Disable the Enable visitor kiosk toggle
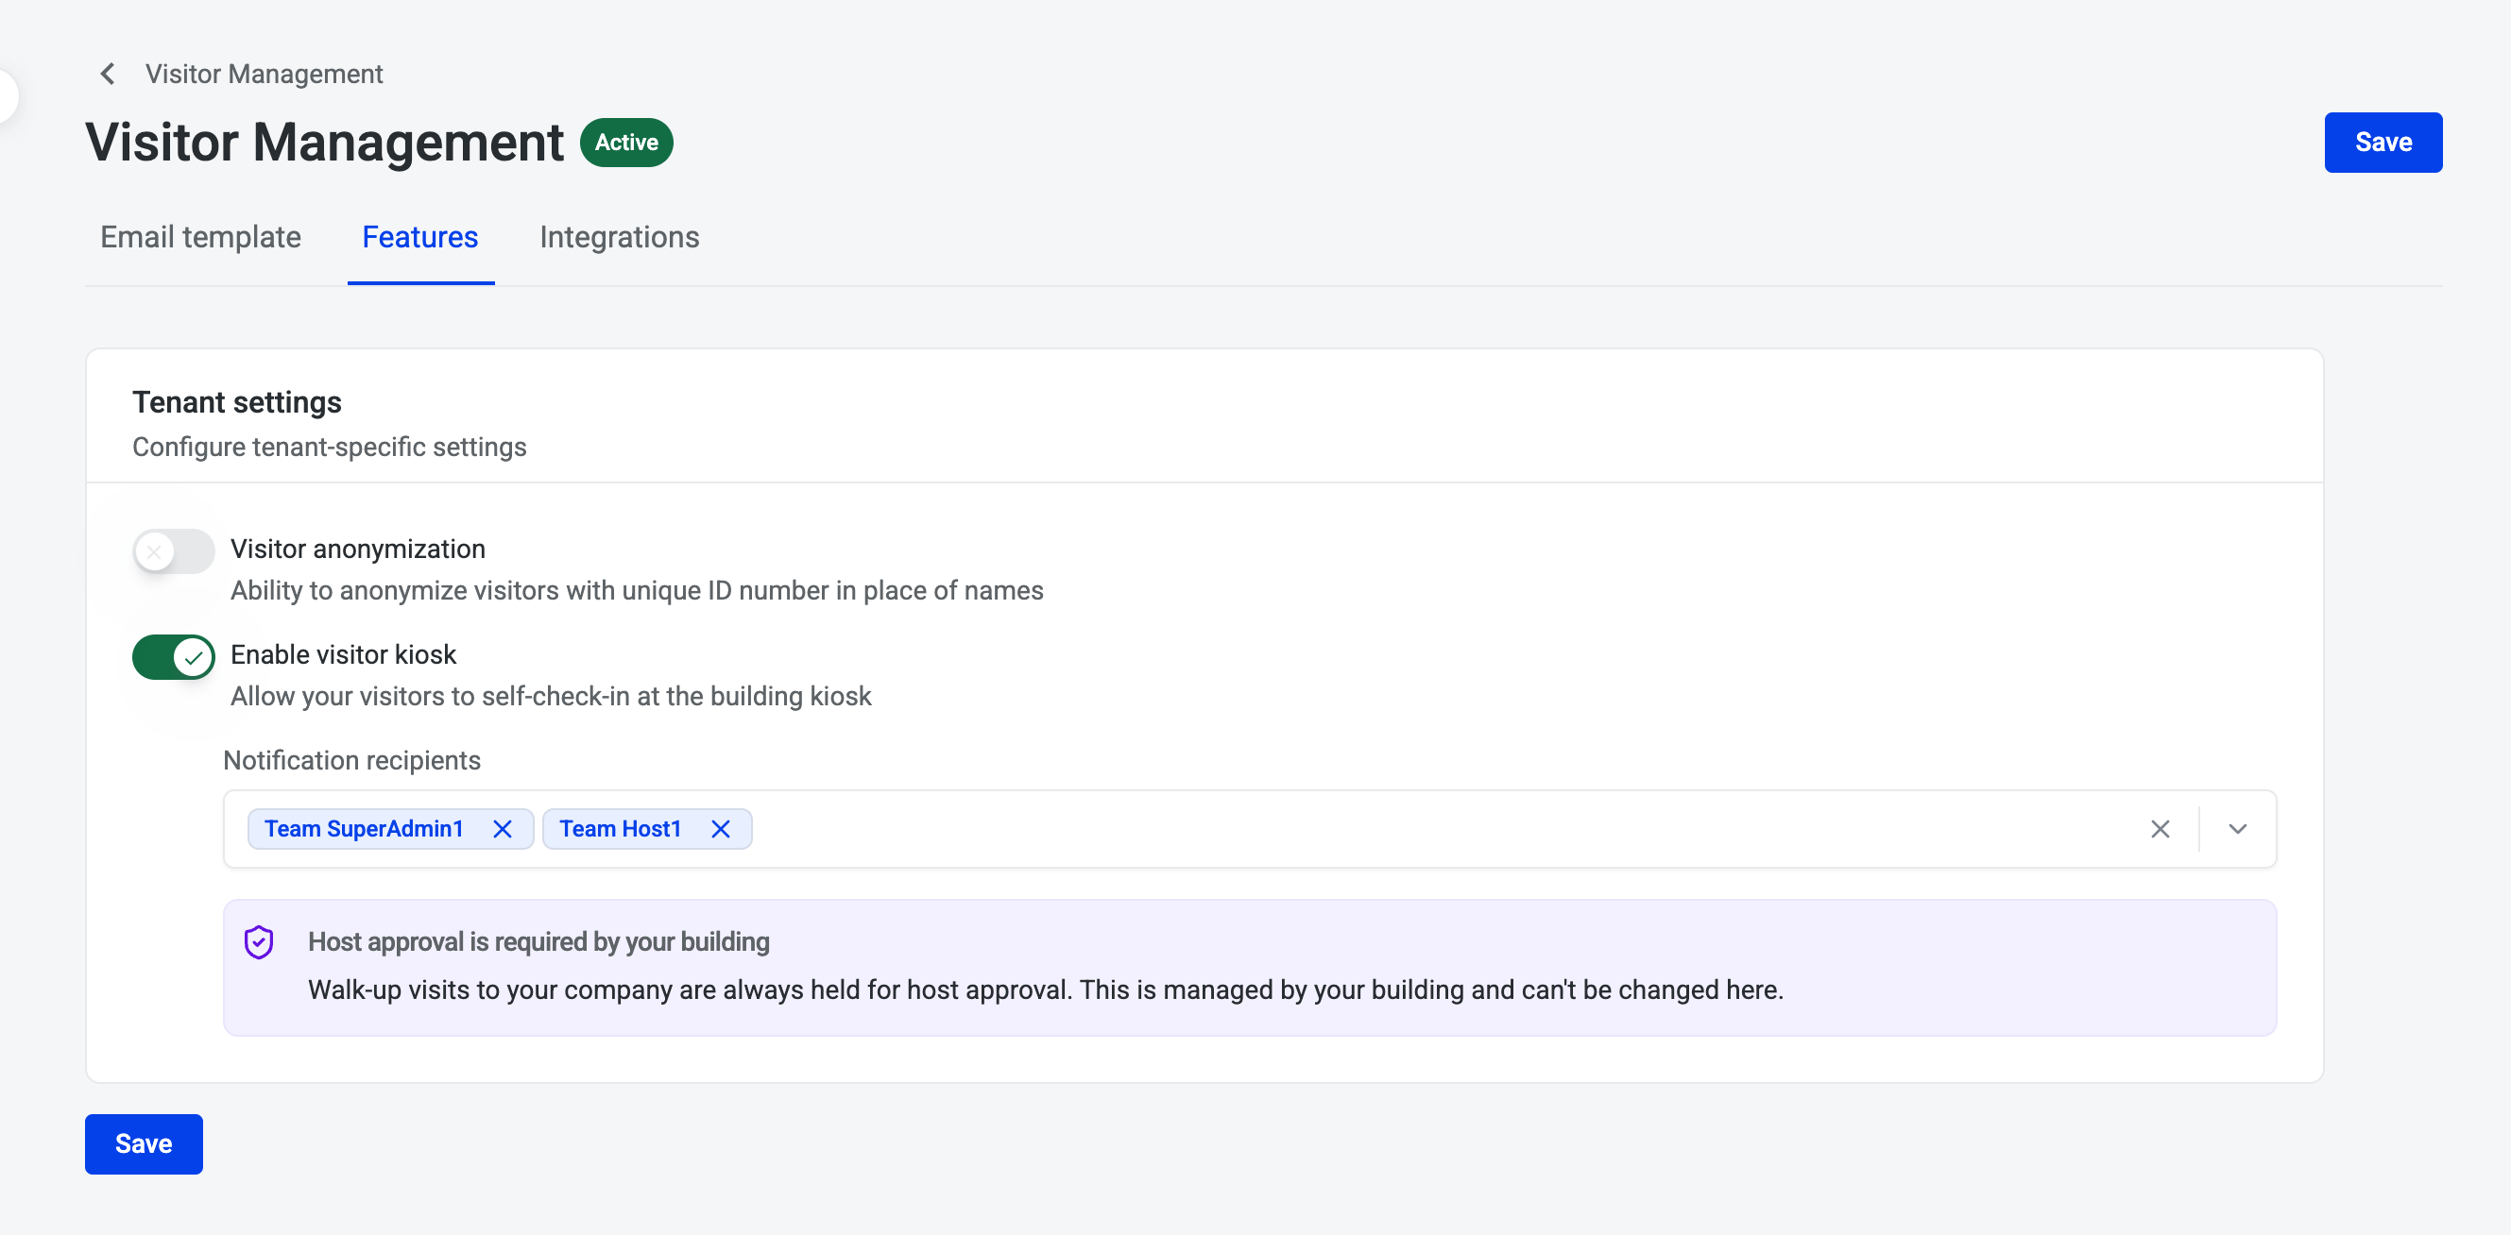The height and width of the screenshot is (1235, 2511). [x=174, y=656]
